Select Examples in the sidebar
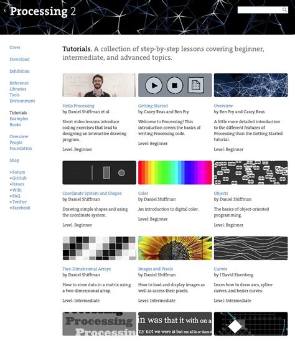The width and height of the screenshot is (295, 341). 19,118
